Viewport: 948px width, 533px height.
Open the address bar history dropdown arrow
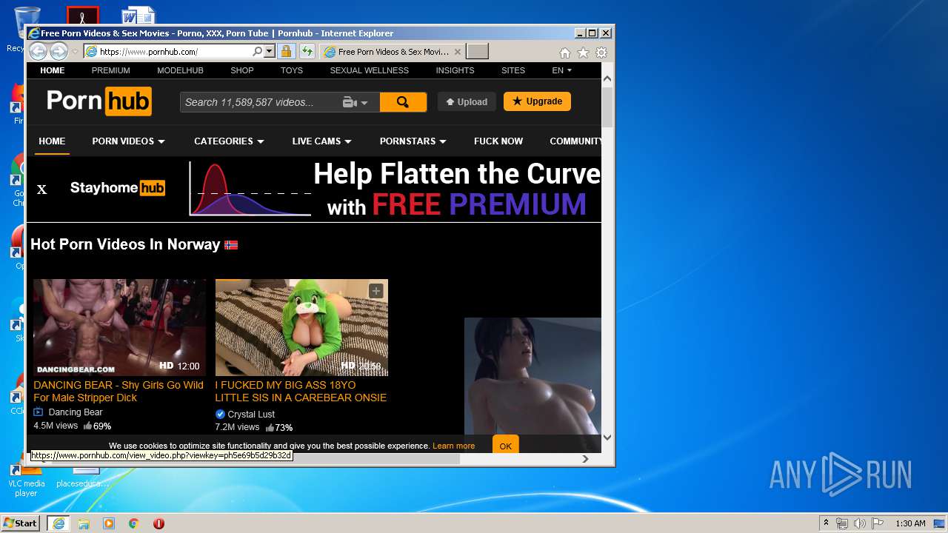coord(269,52)
